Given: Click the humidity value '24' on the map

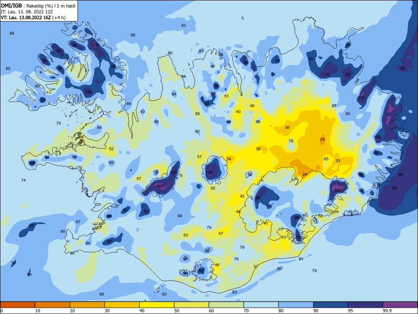Looking at the screenshot, I should click(x=305, y=174).
